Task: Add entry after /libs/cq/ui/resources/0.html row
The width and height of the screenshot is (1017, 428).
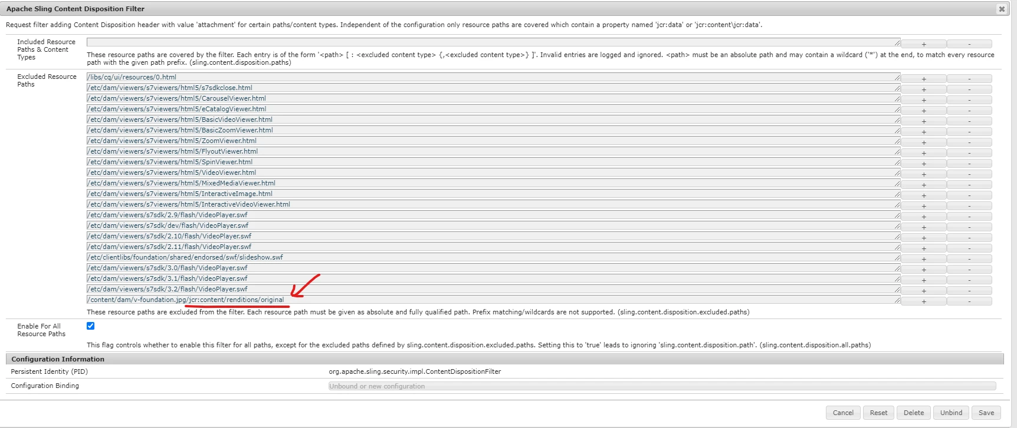Action: click(x=924, y=79)
